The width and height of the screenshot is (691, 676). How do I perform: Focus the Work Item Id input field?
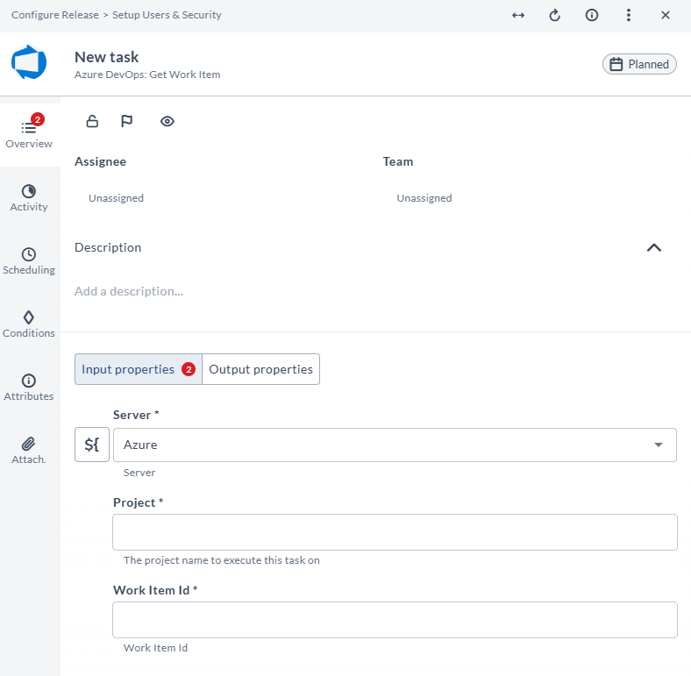click(395, 620)
